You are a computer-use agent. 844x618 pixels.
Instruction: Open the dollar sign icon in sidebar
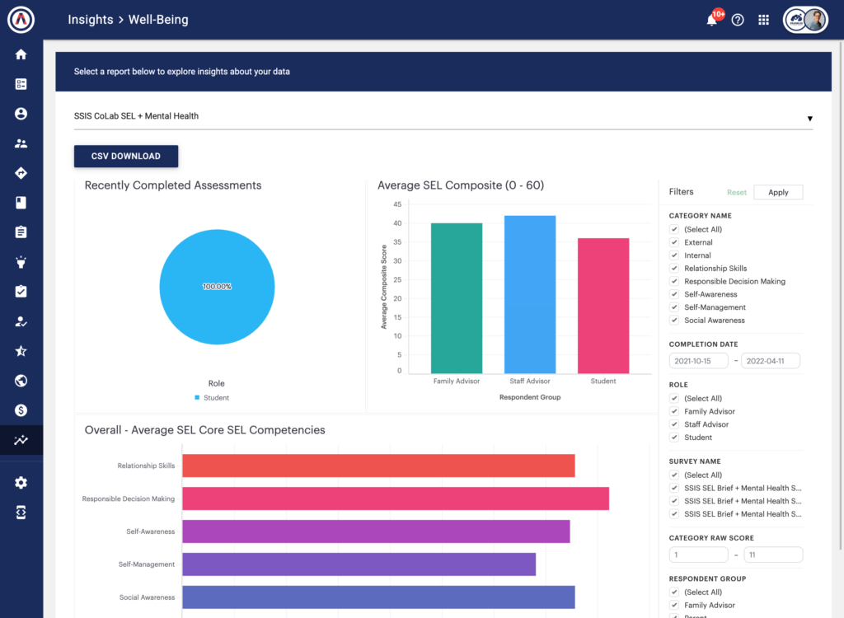(x=21, y=410)
